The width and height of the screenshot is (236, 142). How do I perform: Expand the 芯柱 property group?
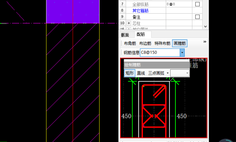coord(129,23)
